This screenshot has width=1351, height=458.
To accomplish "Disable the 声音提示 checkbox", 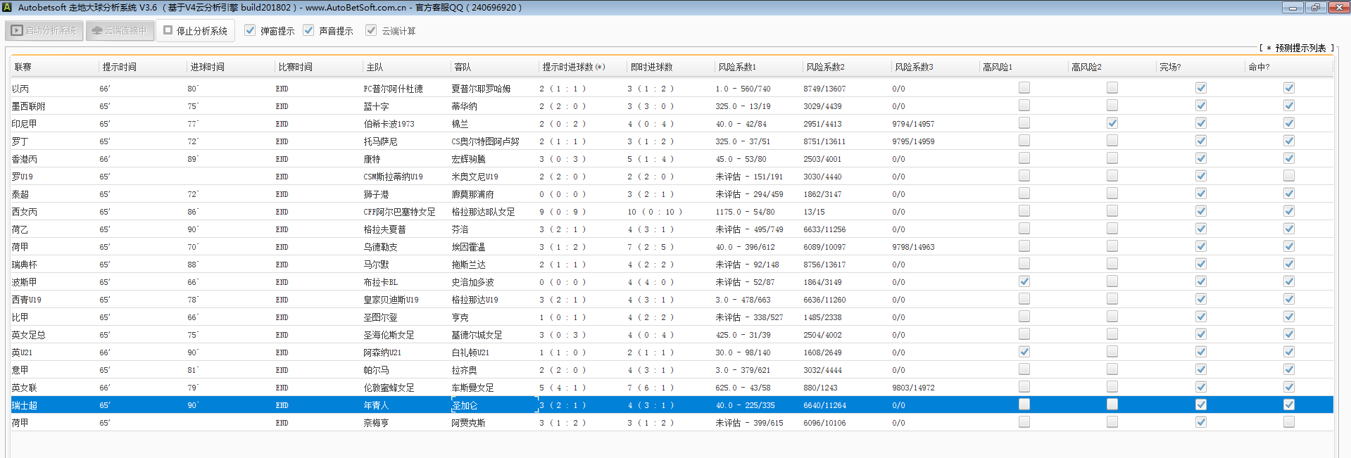I will tap(308, 31).
